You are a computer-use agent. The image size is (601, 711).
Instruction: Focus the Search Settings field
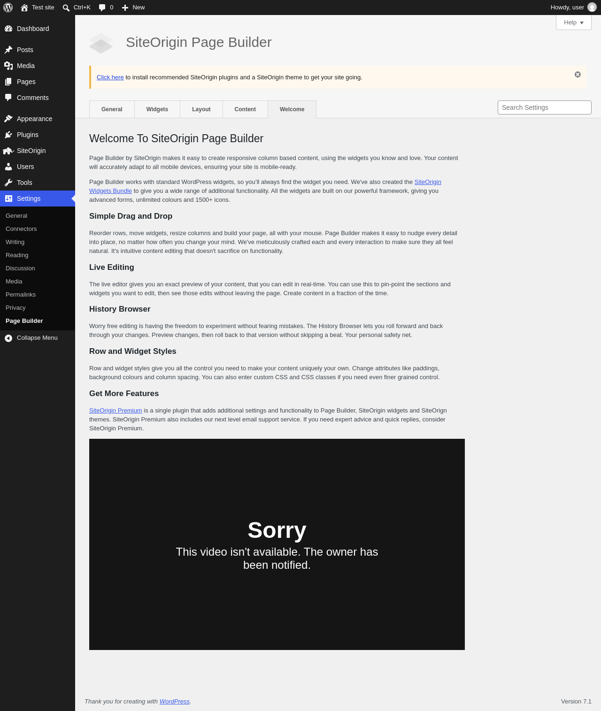coord(545,107)
